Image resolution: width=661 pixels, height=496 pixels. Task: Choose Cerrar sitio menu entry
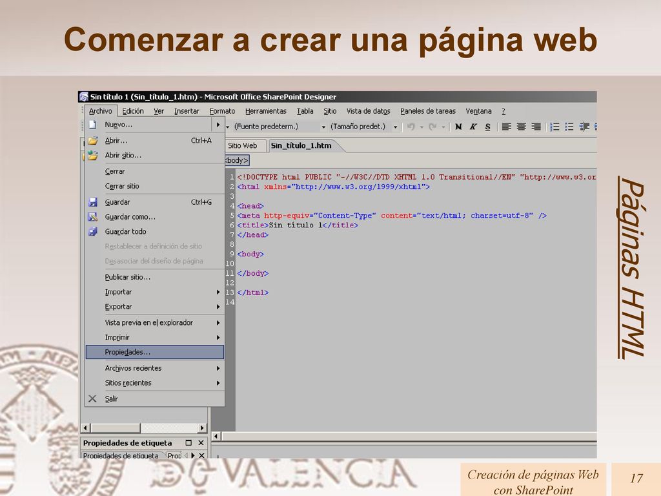(155, 186)
